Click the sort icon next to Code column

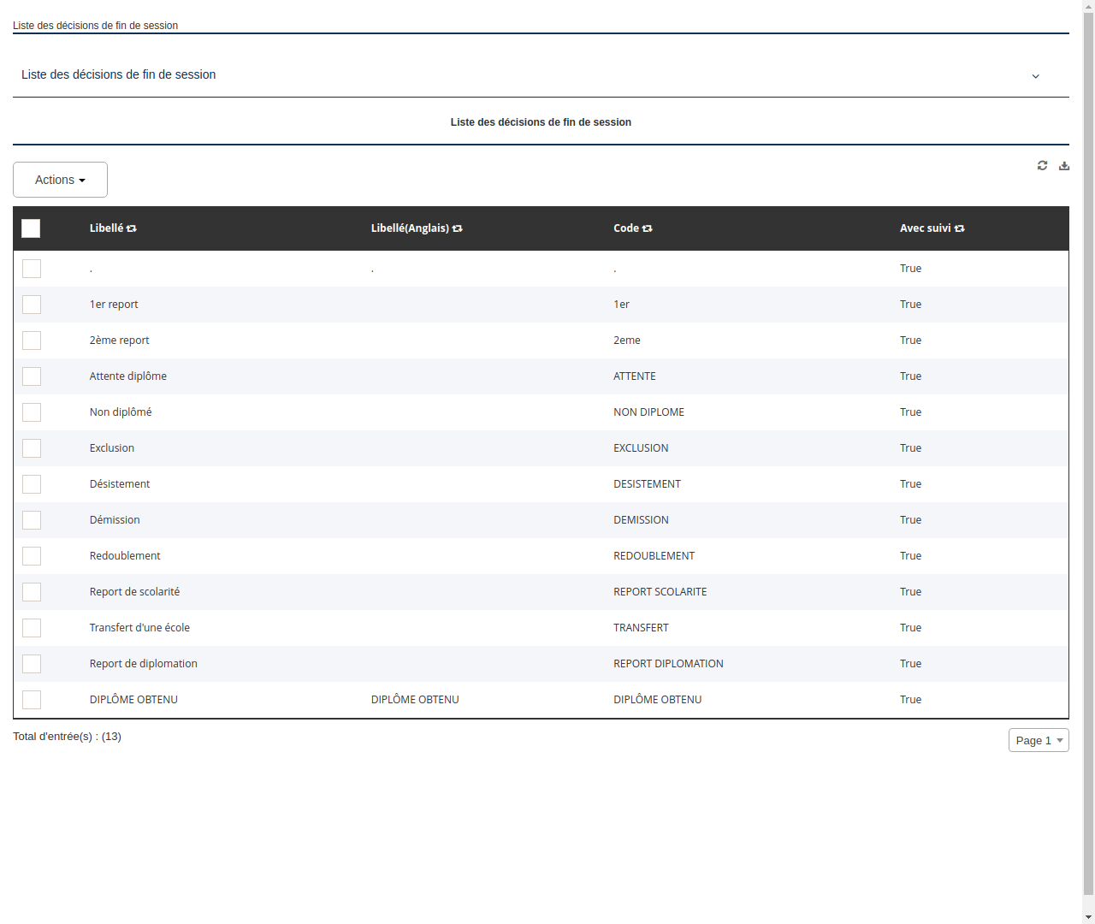pyautogui.click(x=647, y=228)
